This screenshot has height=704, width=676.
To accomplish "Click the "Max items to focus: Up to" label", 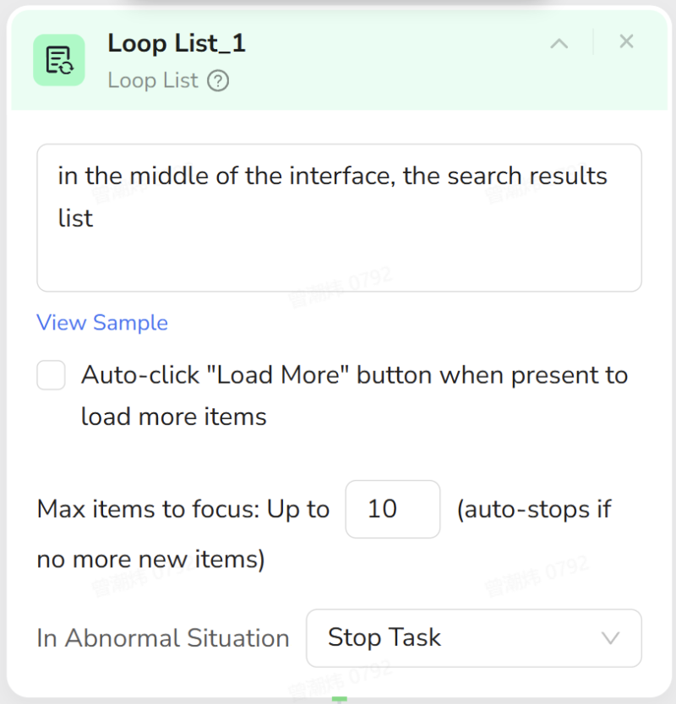I will (x=183, y=510).
